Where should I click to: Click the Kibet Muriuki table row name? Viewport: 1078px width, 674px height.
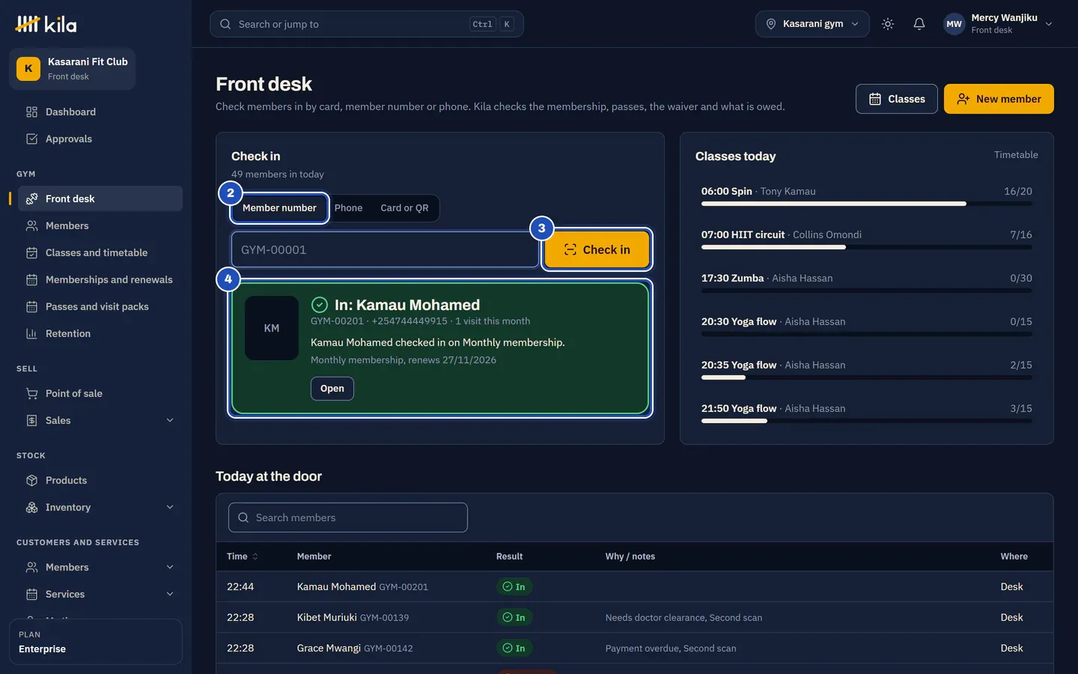(326, 617)
